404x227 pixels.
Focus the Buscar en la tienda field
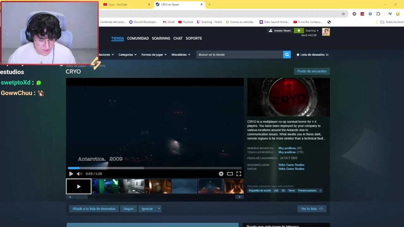240,55
